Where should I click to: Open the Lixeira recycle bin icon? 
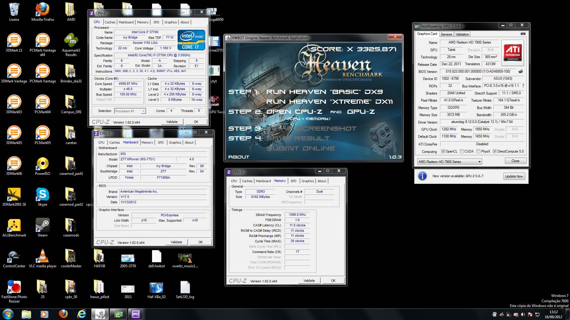pos(14,12)
